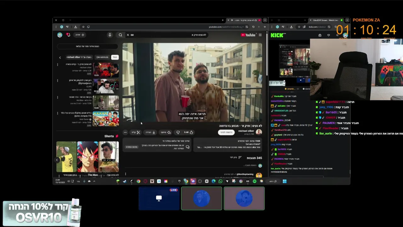Open options dots for the 15:08 video

pos(57,97)
